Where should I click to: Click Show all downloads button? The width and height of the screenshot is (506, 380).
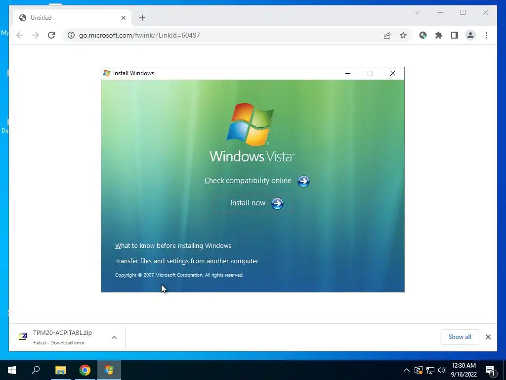point(460,336)
